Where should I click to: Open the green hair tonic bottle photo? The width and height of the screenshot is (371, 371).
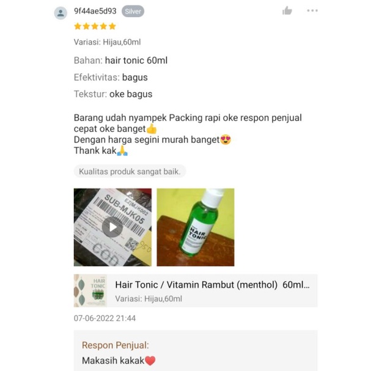(x=196, y=227)
